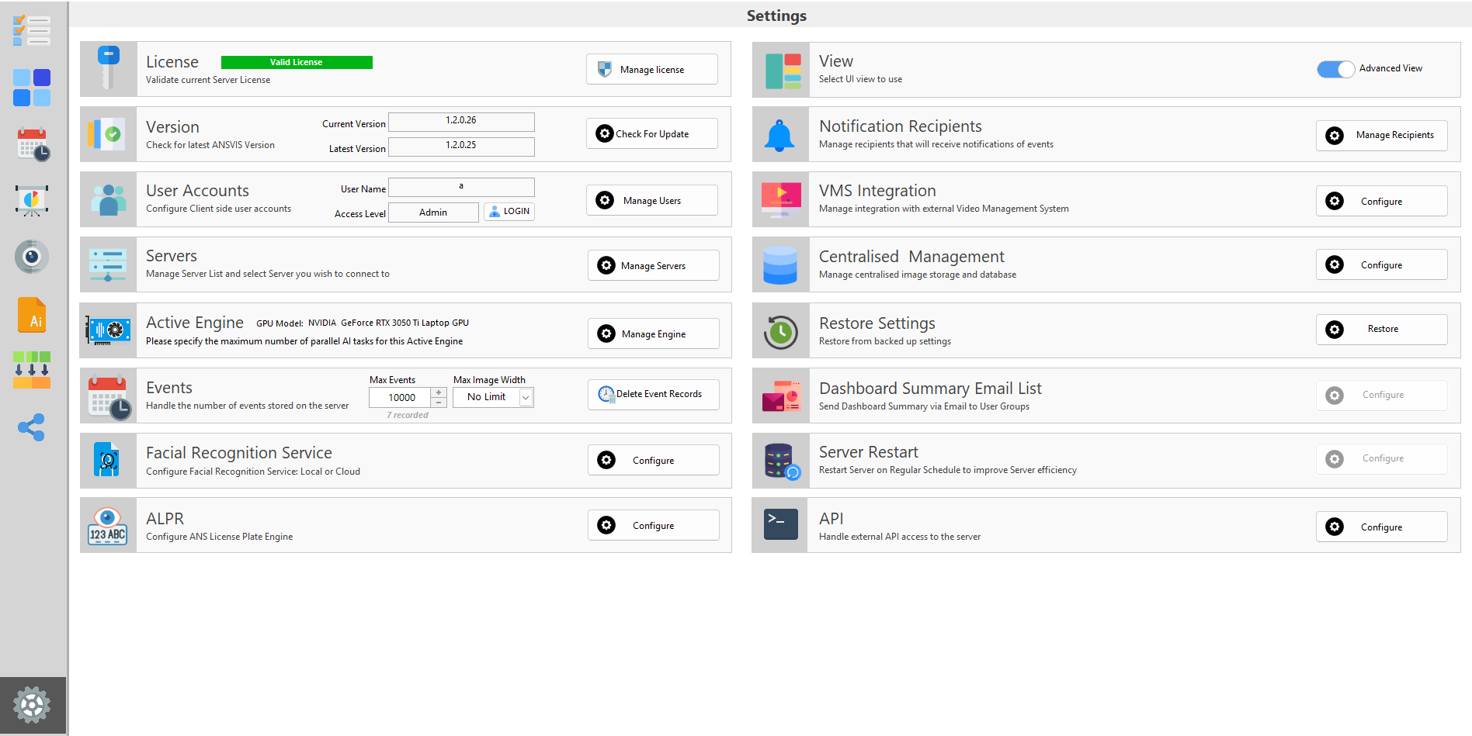Image resolution: width=1472 pixels, height=736 pixels.
Task: Open the blue tiles dashboard sidebar icon
Action: (32, 88)
